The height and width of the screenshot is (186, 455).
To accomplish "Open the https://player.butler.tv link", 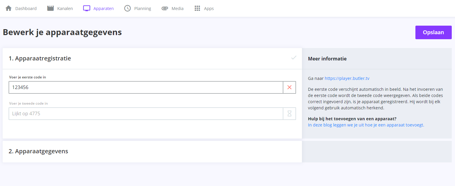I will [347, 78].
